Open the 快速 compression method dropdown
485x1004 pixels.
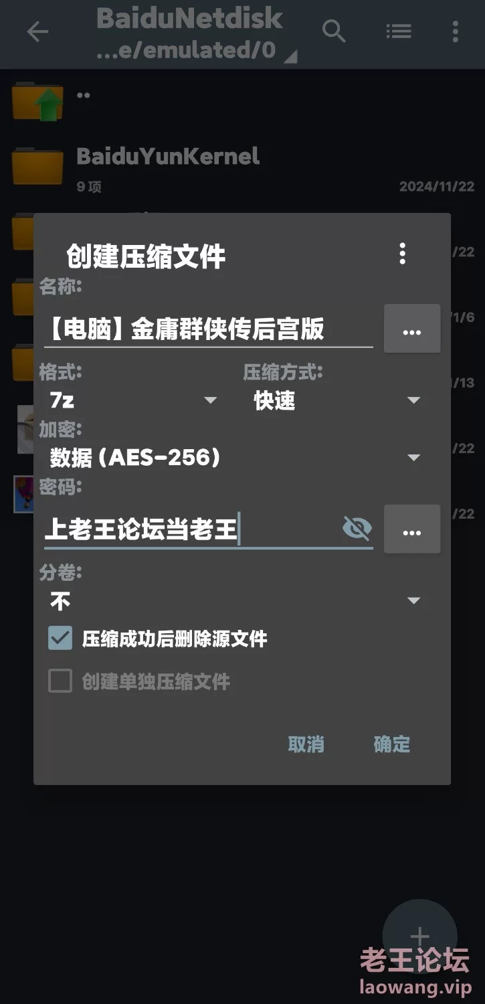(x=338, y=400)
